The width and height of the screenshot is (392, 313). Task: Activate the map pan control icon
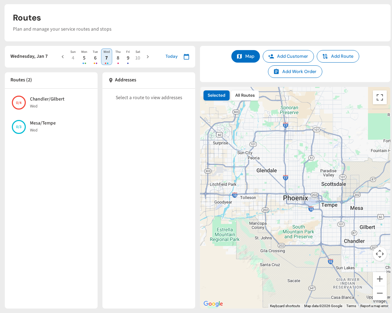coord(380,254)
